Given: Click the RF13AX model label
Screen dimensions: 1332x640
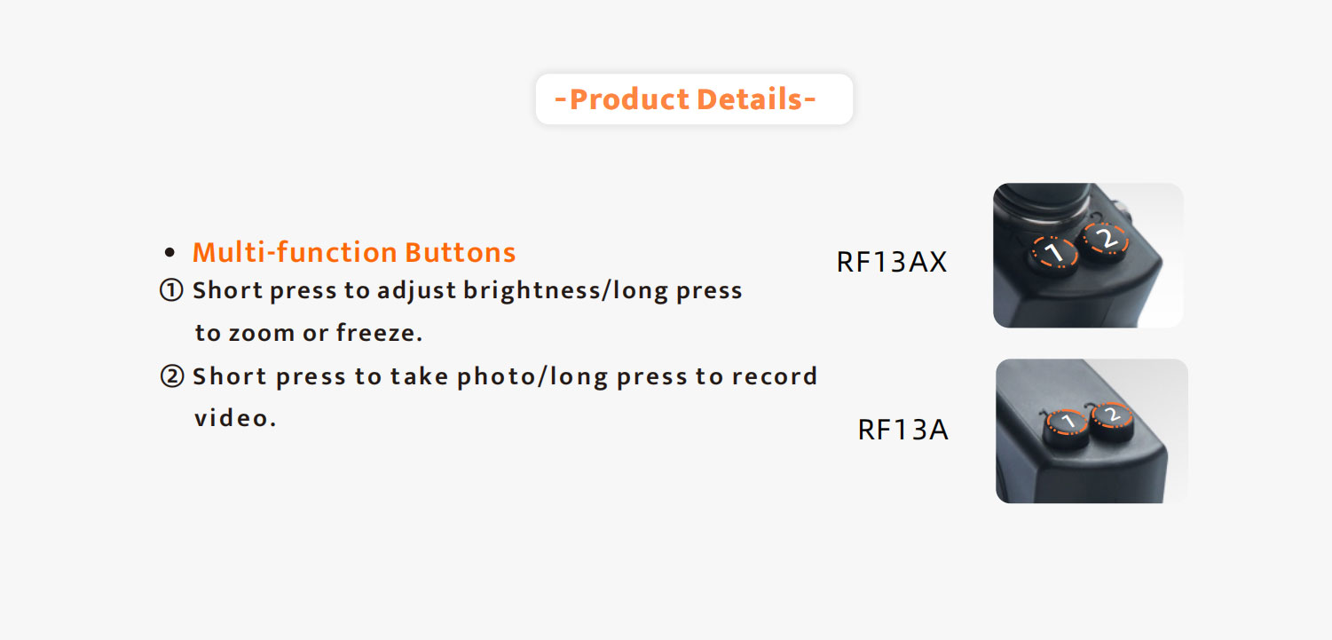Looking at the screenshot, I should coord(892,262).
